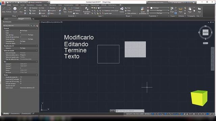Open the Capas panel dropdown
Image resolution: width=216 pixels, height=121 pixels.
point(101,16)
